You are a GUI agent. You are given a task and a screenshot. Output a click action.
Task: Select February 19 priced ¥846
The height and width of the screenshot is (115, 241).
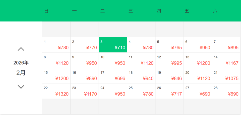click(x=169, y=76)
